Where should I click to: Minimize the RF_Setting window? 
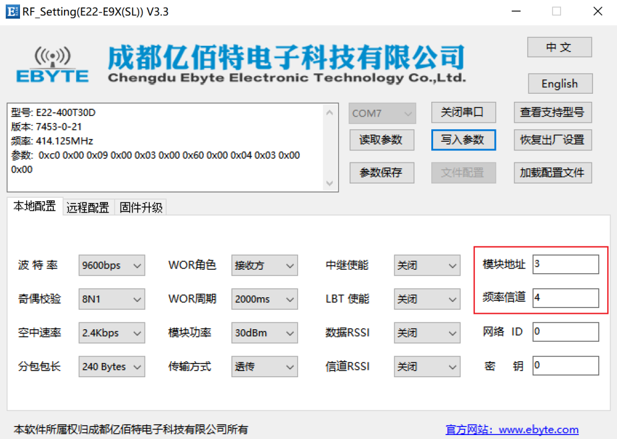pyautogui.click(x=516, y=11)
